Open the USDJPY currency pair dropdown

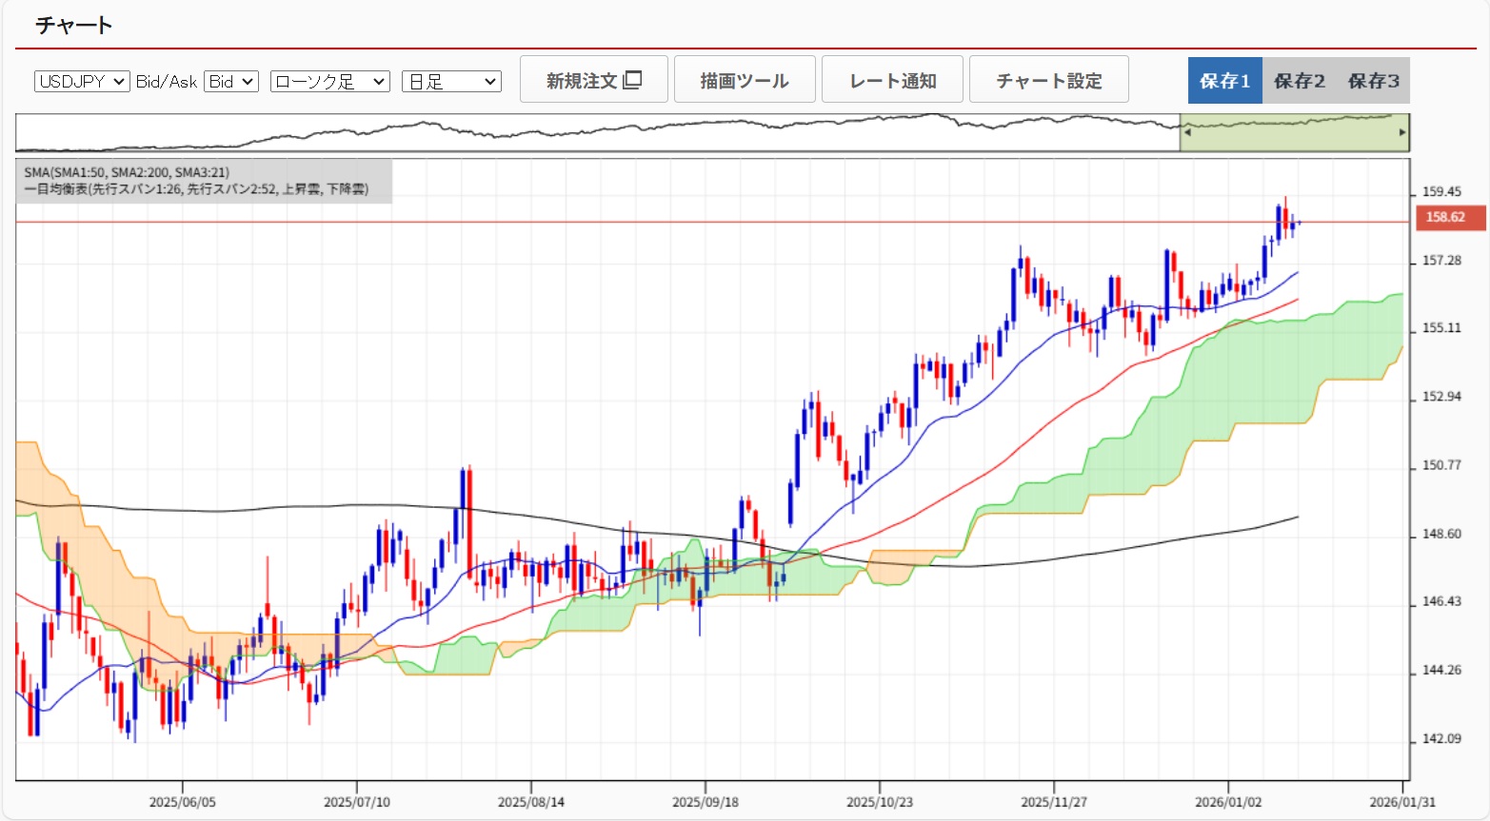click(x=82, y=82)
